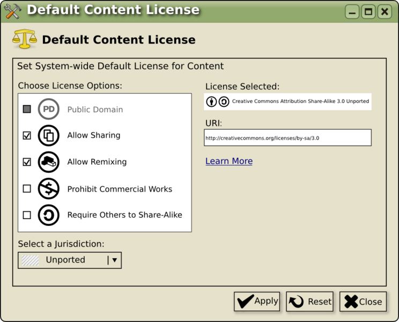399x322 pixels.
Task: Click the Allow Sharing copy icon
Action: tap(49, 135)
